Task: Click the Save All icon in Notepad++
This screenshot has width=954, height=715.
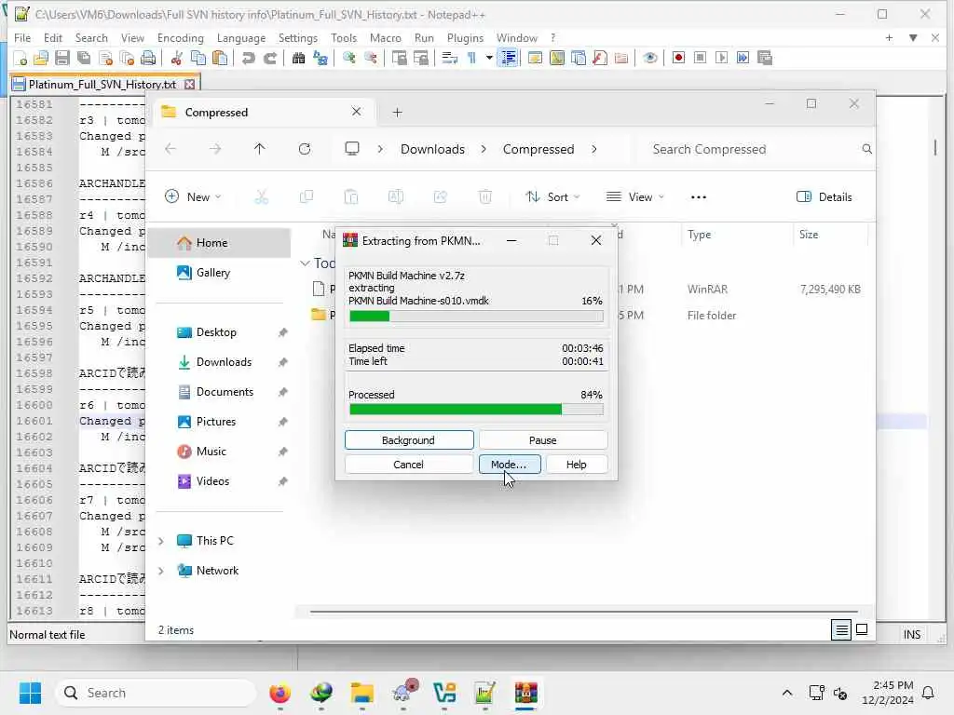Action: (84, 59)
